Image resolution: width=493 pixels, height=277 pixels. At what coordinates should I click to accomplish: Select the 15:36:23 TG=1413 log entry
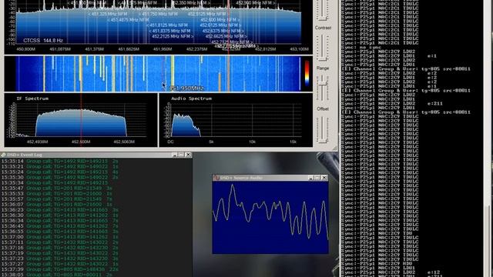[x=60, y=210]
